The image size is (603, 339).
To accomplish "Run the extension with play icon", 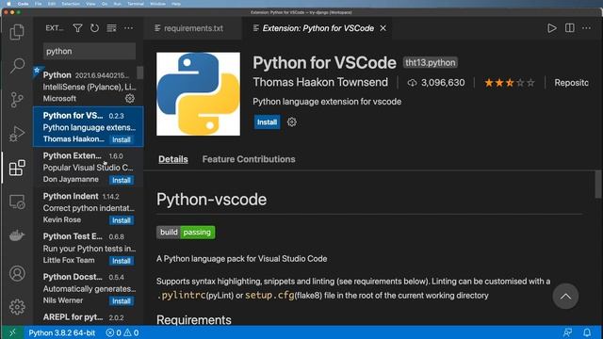I will click(x=552, y=28).
